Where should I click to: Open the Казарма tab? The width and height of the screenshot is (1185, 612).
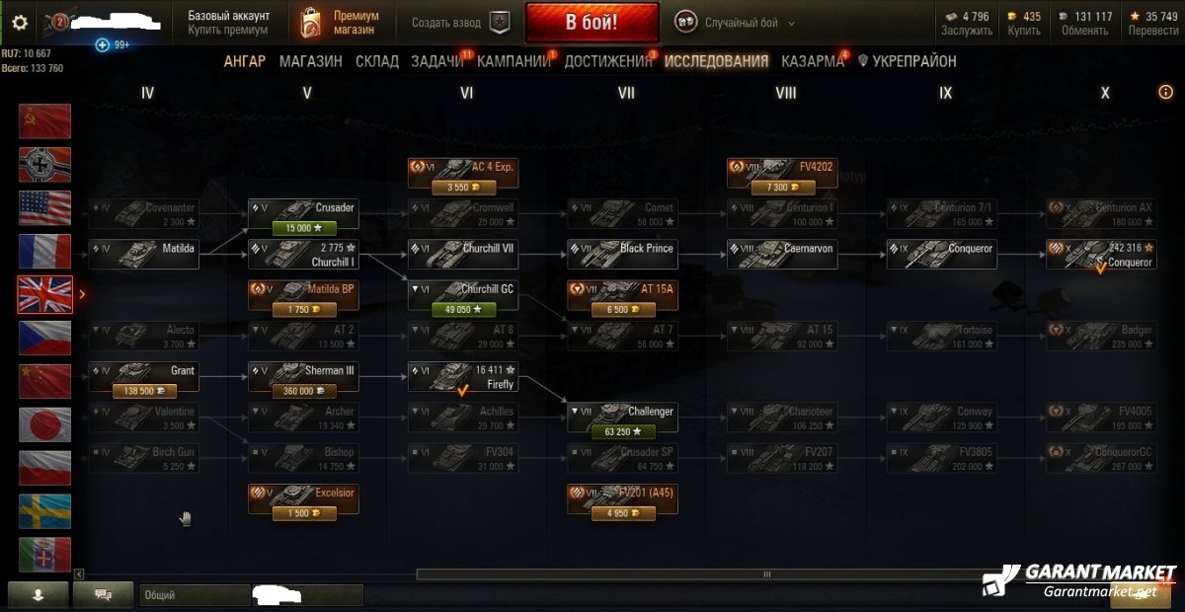pos(813,61)
